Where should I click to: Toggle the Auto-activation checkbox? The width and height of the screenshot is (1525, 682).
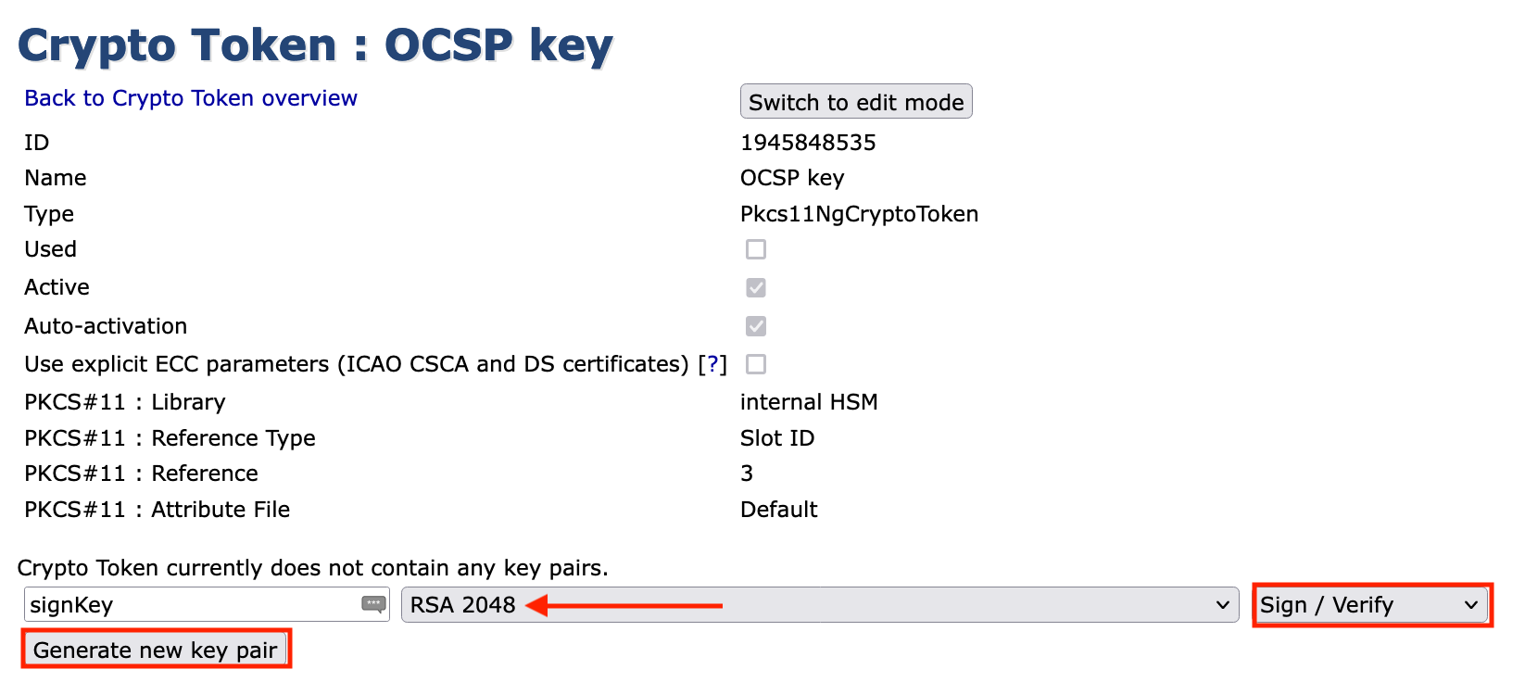(756, 326)
